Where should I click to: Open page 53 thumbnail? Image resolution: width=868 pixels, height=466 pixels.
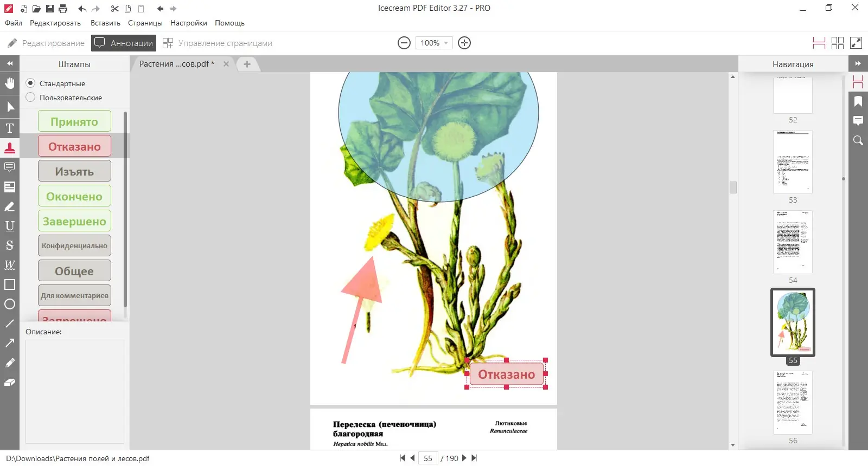[793, 162]
